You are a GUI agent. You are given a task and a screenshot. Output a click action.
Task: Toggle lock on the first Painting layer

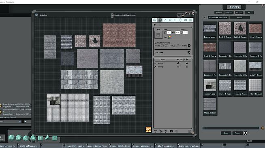point(187,63)
